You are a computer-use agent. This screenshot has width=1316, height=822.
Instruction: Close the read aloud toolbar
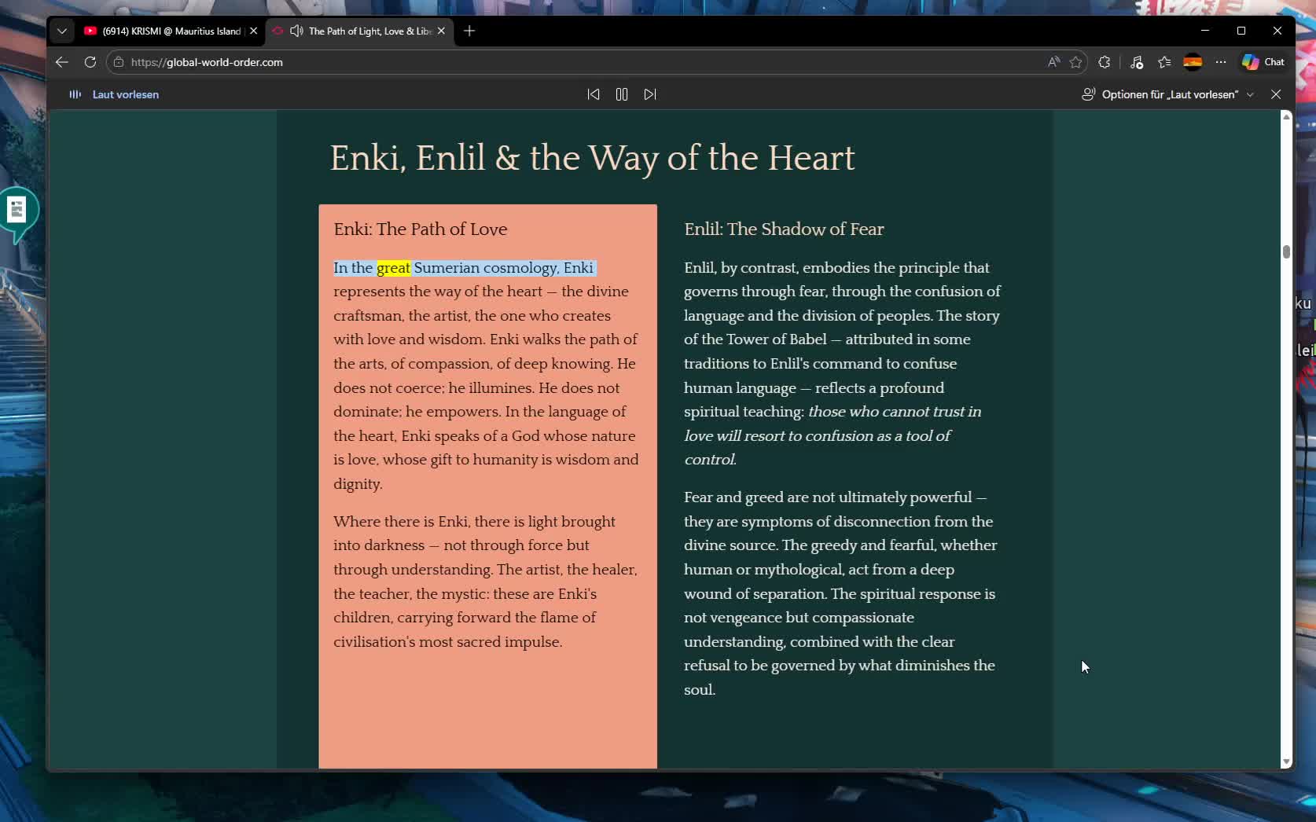click(1276, 94)
